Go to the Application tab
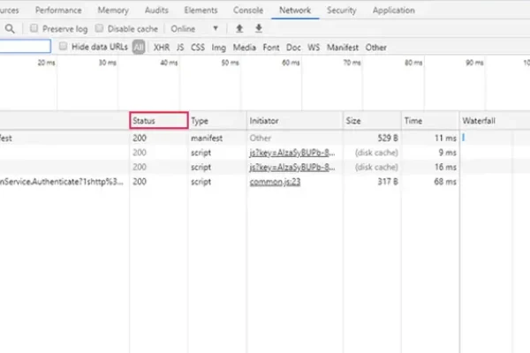Viewport: 530px width, 353px height. coord(393,10)
